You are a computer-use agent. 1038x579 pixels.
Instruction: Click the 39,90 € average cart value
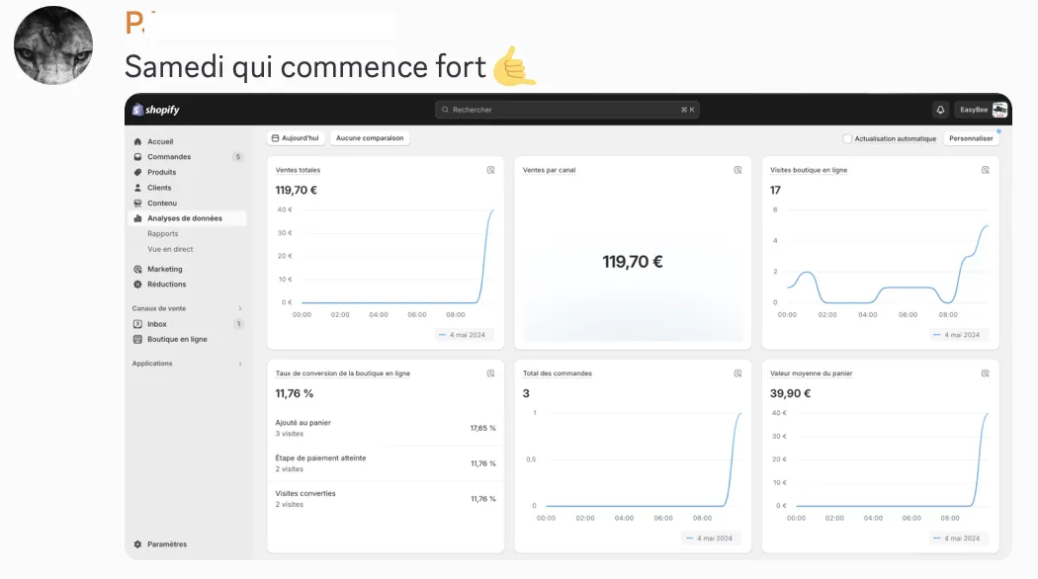[x=790, y=393]
